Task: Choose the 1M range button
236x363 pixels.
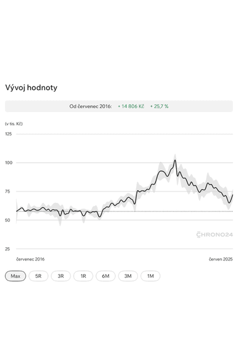Action: point(150,276)
